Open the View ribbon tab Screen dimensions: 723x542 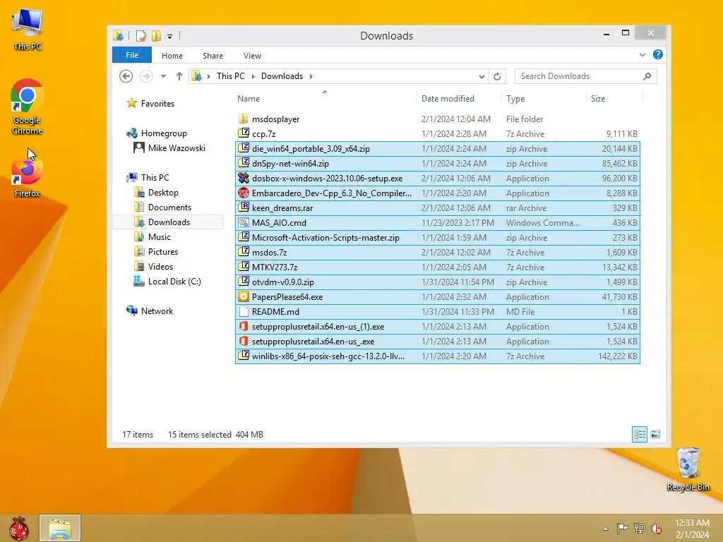tap(252, 56)
